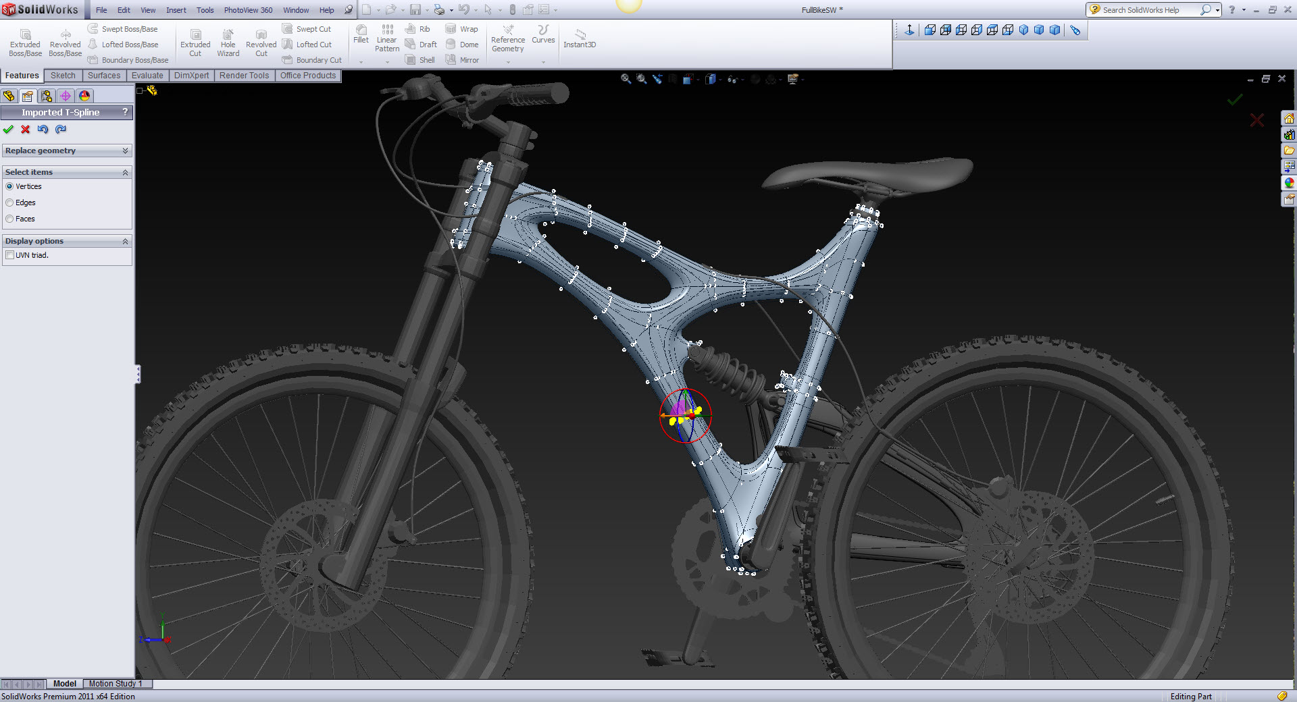Open the PhotoView 360 menu

tap(249, 10)
